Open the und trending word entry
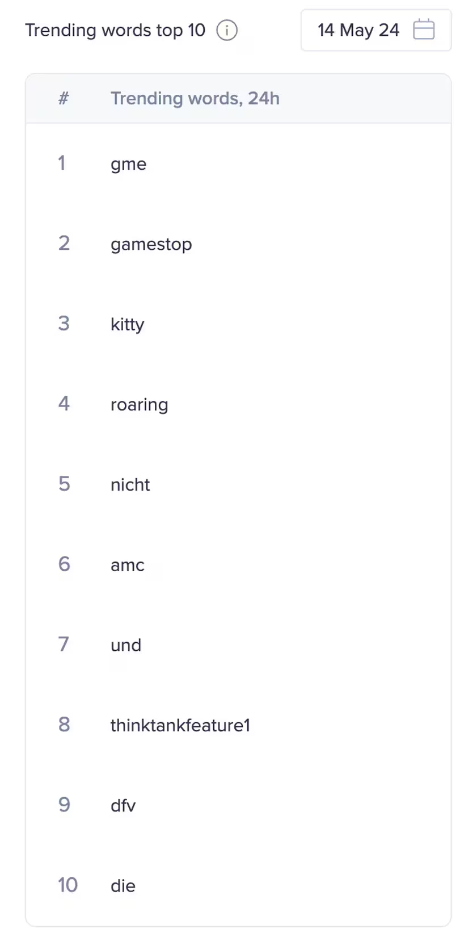The width and height of the screenshot is (460, 950). (x=126, y=646)
